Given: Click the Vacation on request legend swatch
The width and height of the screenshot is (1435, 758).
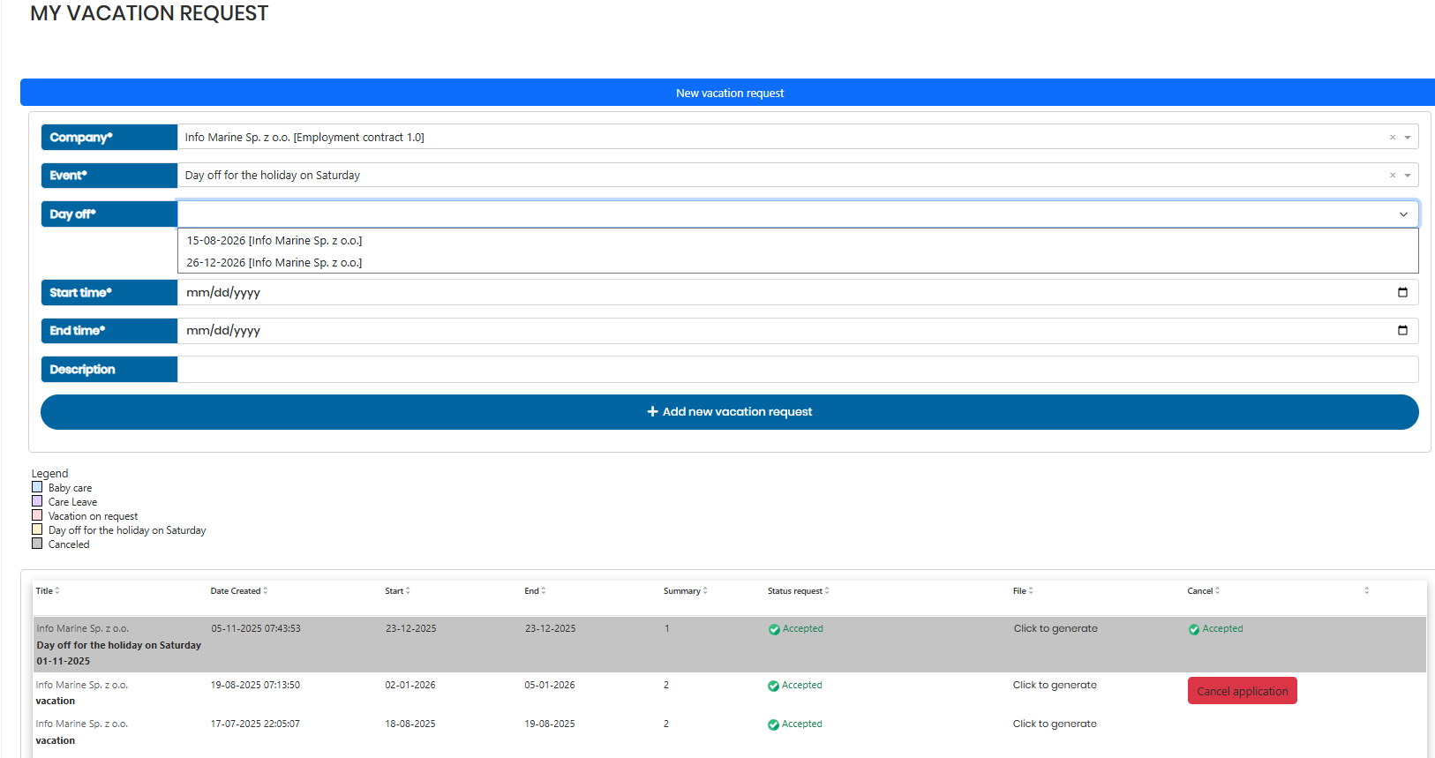Looking at the screenshot, I should (x=37, y=515).
